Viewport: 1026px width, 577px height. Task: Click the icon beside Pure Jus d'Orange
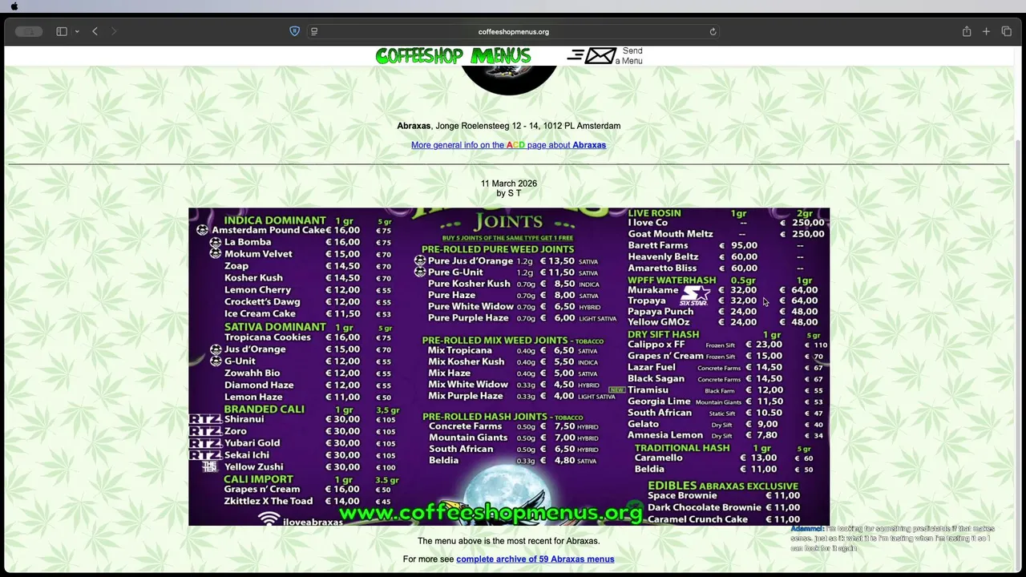click(420, 261)
